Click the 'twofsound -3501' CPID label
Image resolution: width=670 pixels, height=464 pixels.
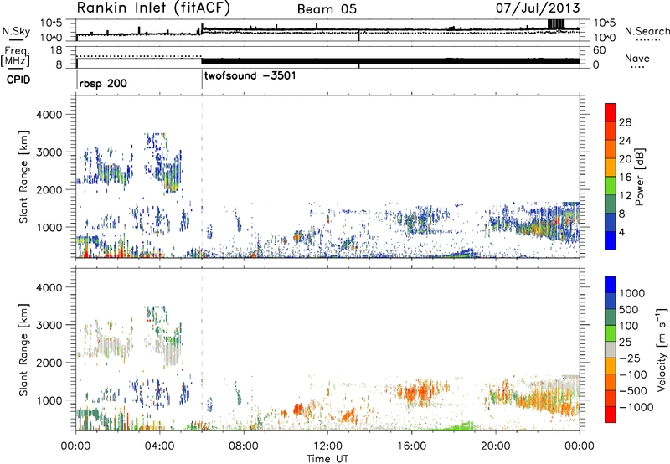click(250, 76)
